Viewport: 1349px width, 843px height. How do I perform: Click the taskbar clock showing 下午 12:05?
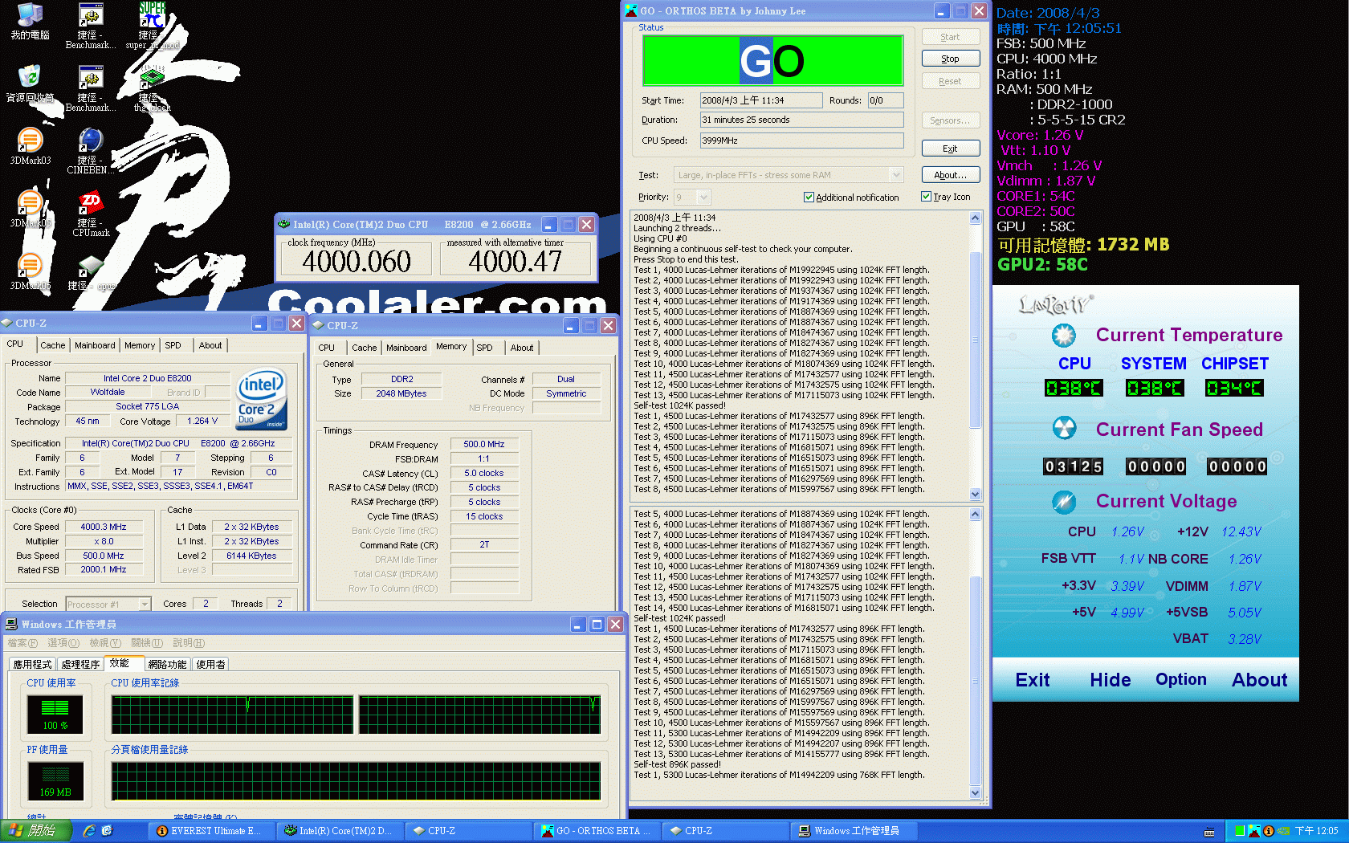coord(1317,831)
